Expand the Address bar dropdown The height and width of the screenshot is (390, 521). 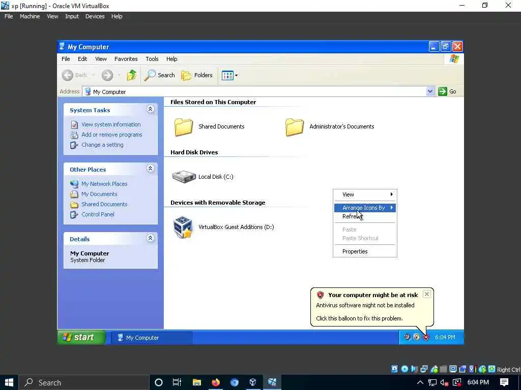click(x=430, y=91)
